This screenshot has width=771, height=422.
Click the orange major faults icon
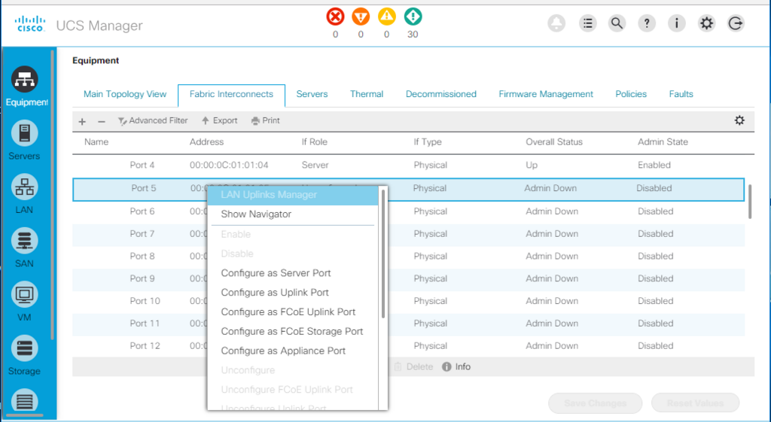coord(361,17)
